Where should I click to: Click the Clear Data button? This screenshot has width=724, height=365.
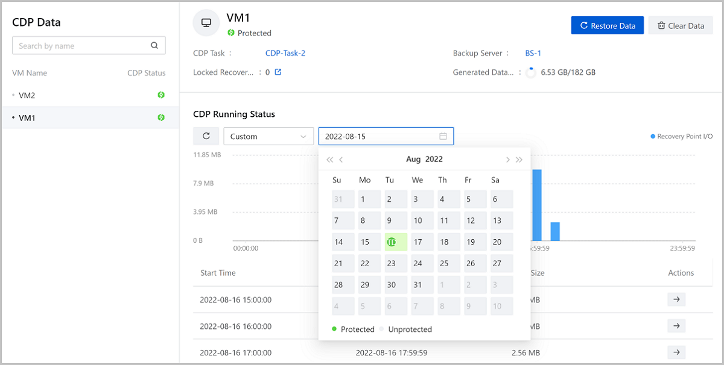point(681,25)
